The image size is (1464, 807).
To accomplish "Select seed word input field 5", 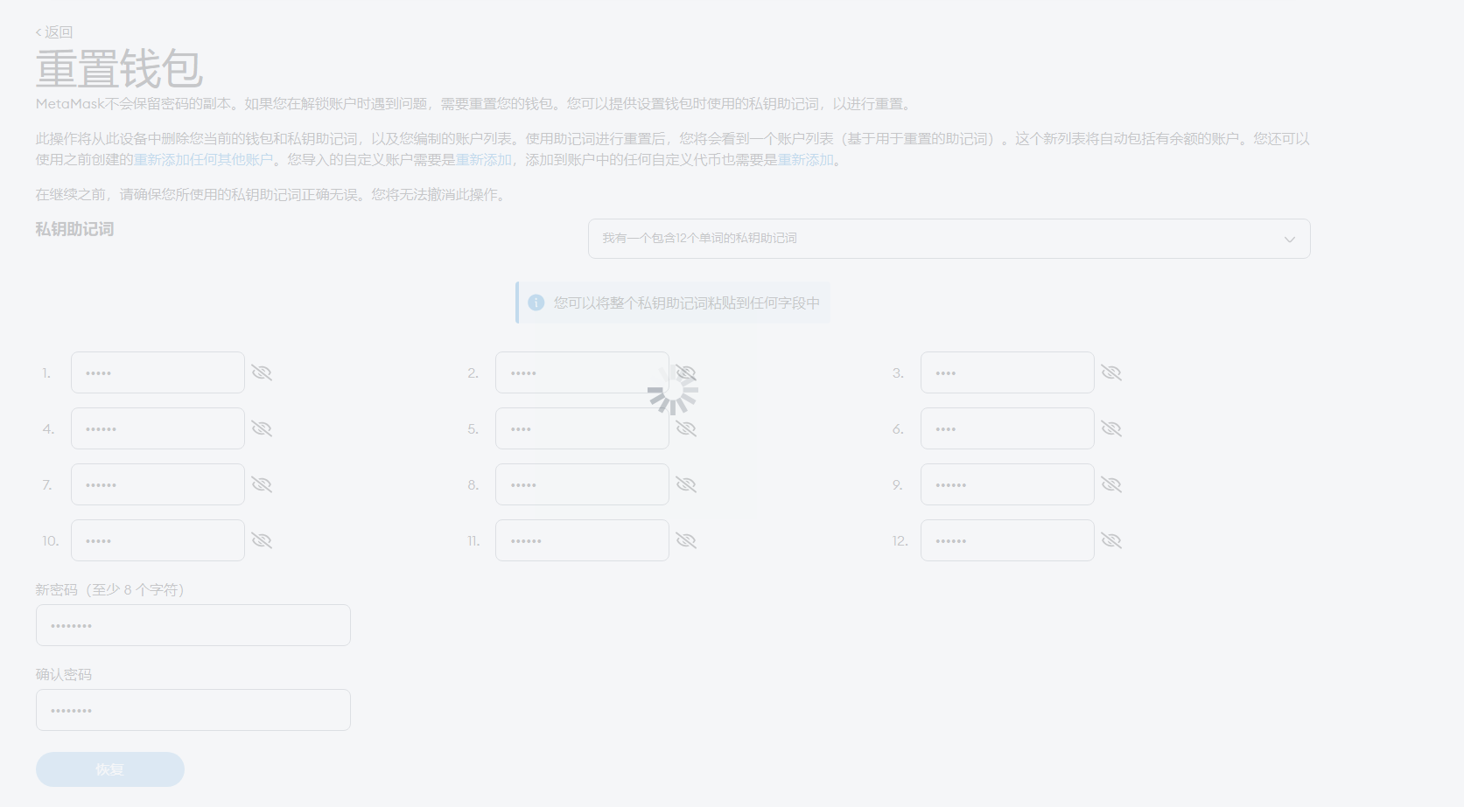I will [581, 429].
